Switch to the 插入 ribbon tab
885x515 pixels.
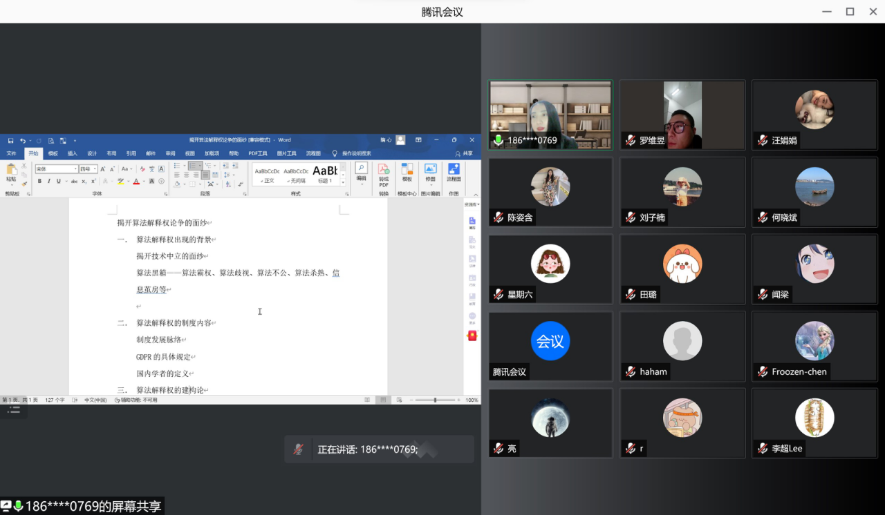[72, 153]
